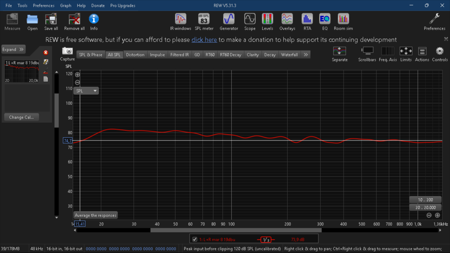
Task: Toggle graph Scrollbars
Action: tap(367, 54)
